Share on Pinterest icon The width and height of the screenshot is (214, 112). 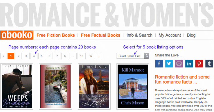click(199, 64)
